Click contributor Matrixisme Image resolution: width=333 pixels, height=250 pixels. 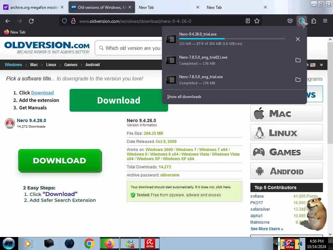pos(260,222)
